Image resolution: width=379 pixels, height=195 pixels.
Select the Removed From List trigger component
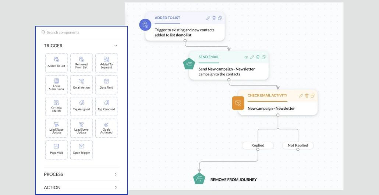pos(81,63)
